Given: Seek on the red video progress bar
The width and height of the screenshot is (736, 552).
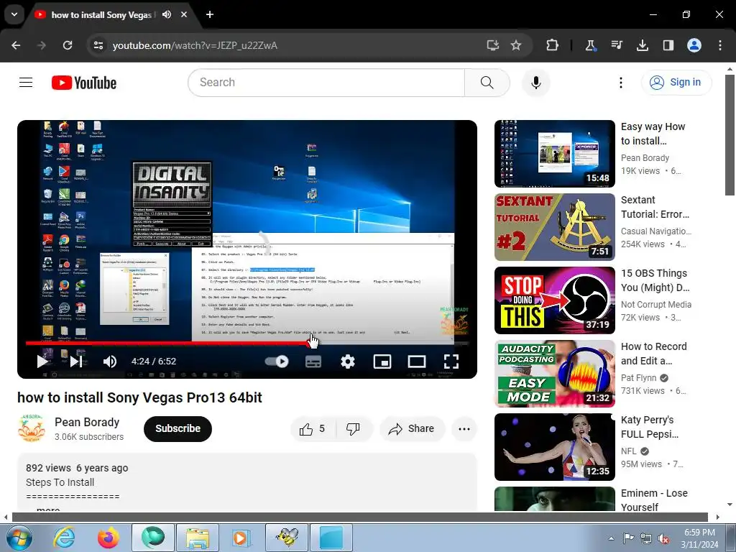Looking at the screenshot, I should click(247, 343).
